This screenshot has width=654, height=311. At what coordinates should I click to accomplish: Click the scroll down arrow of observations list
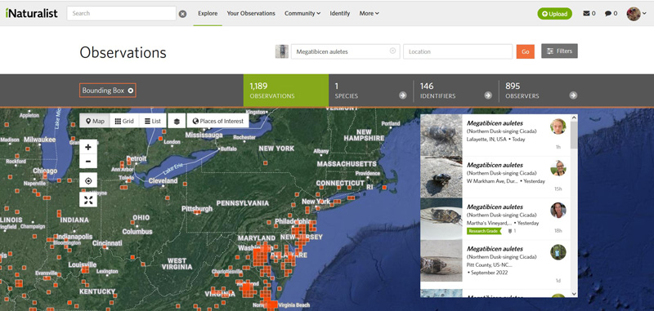coord(574,294)
